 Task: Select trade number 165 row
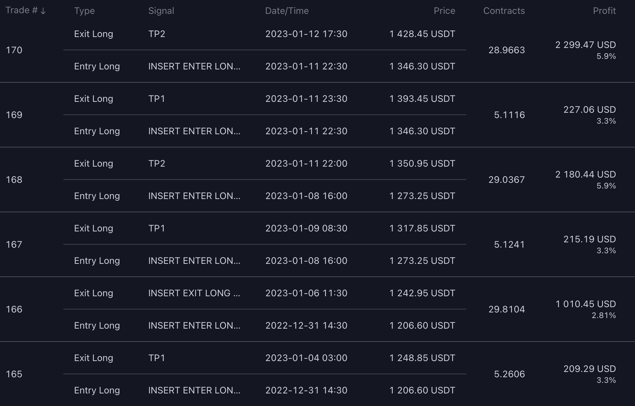(14, 374)
